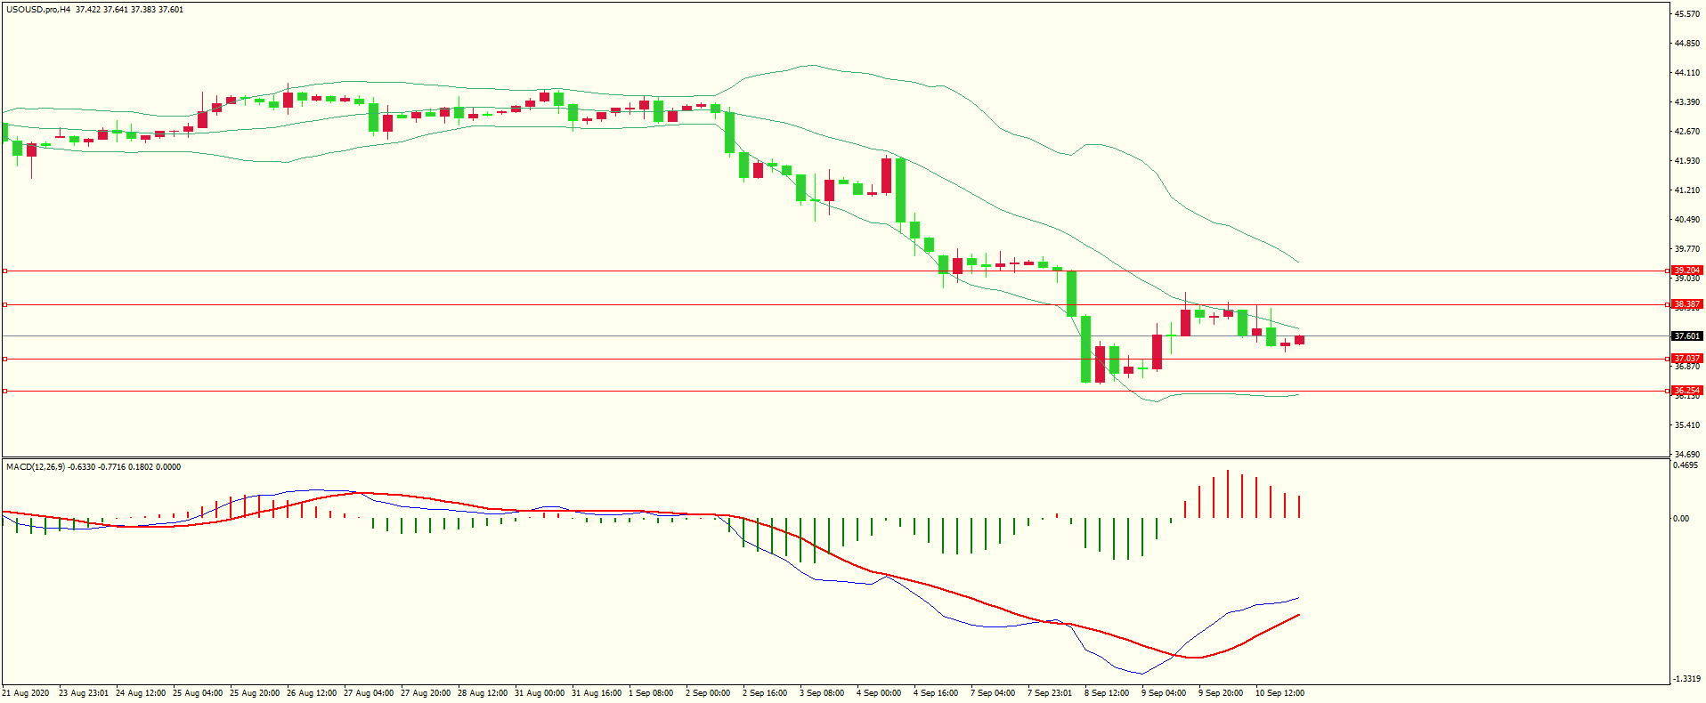Click the 31 Aug 16:00 time label
The width and height of the screenshot is (1706, 703).
coord(597,693)
